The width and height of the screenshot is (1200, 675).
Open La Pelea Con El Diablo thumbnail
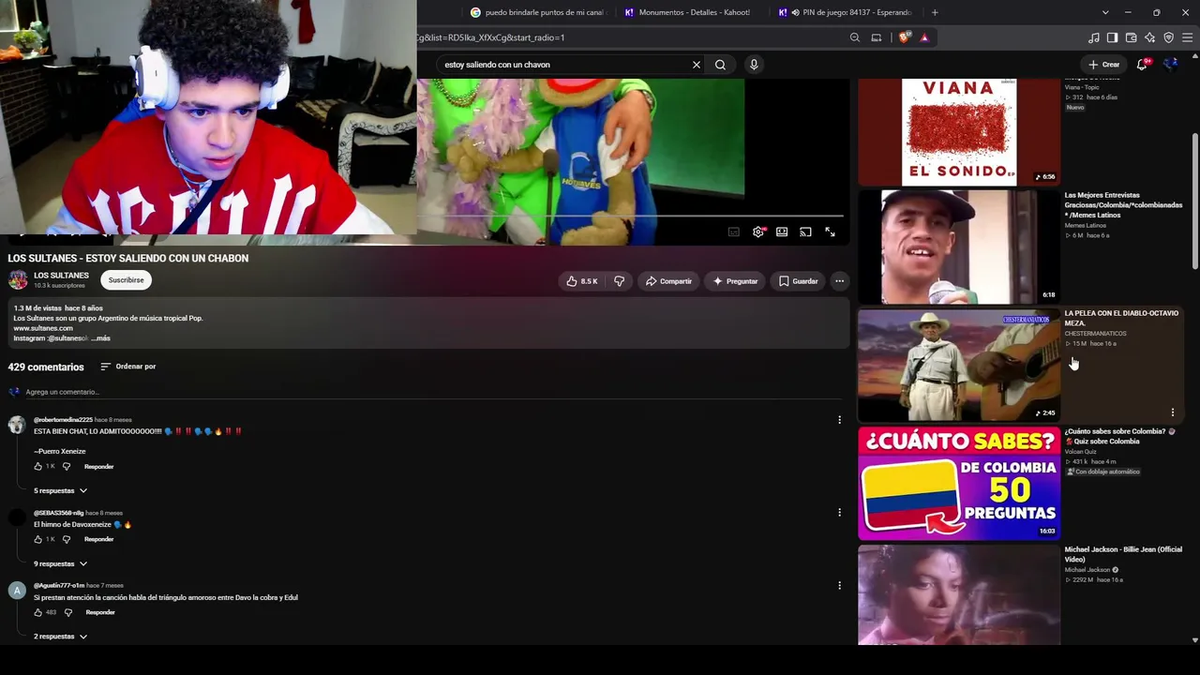[x=958, y=365]
